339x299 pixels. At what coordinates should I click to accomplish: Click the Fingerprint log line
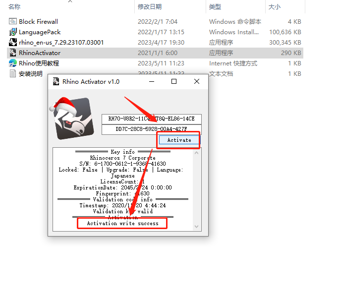tap(122, 193)
